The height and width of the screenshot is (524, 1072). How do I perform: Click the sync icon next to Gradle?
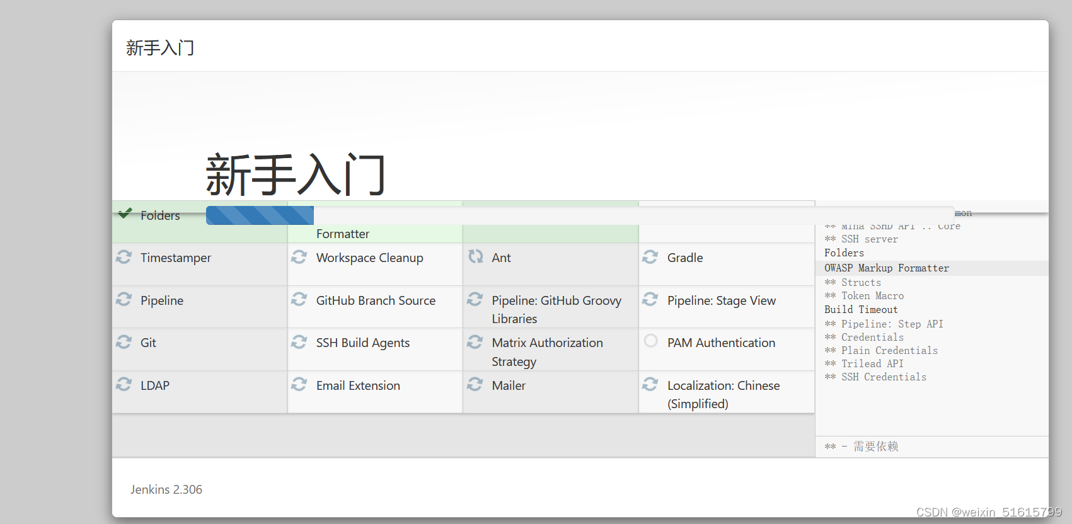point(650,257)
